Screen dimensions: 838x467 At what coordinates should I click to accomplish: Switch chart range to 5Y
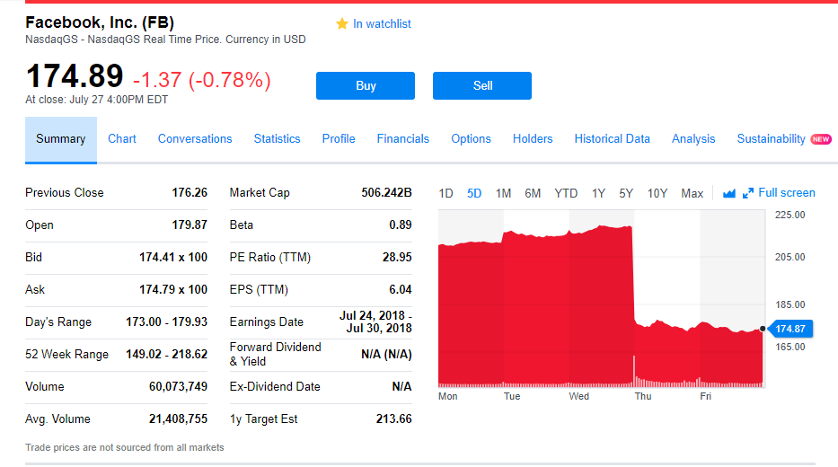point(626,193)
